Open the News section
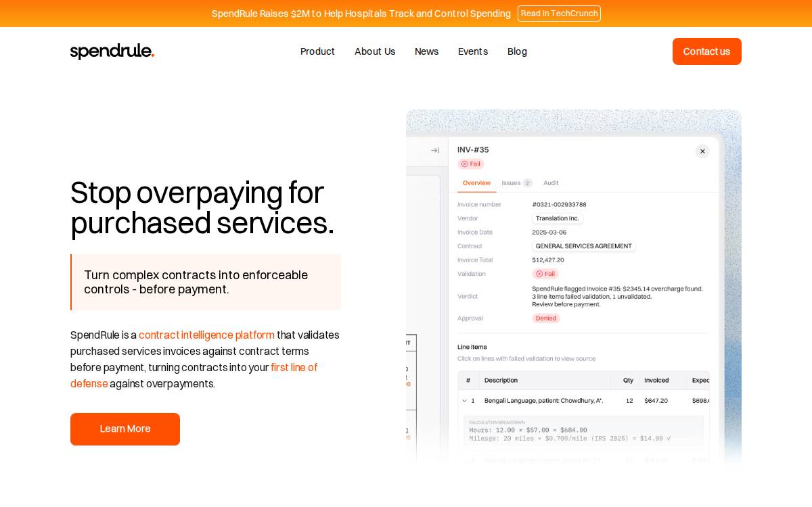This screenshot has width=812, height=507. tap(426, 51)
